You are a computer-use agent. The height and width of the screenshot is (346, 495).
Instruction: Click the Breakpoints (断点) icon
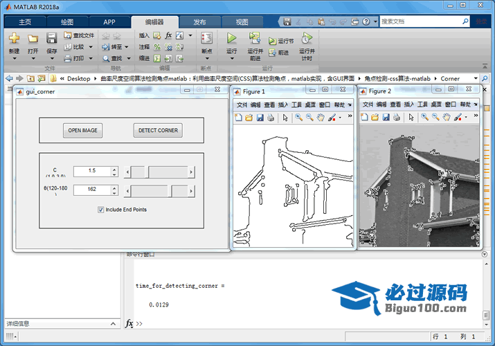pos(206,38)
